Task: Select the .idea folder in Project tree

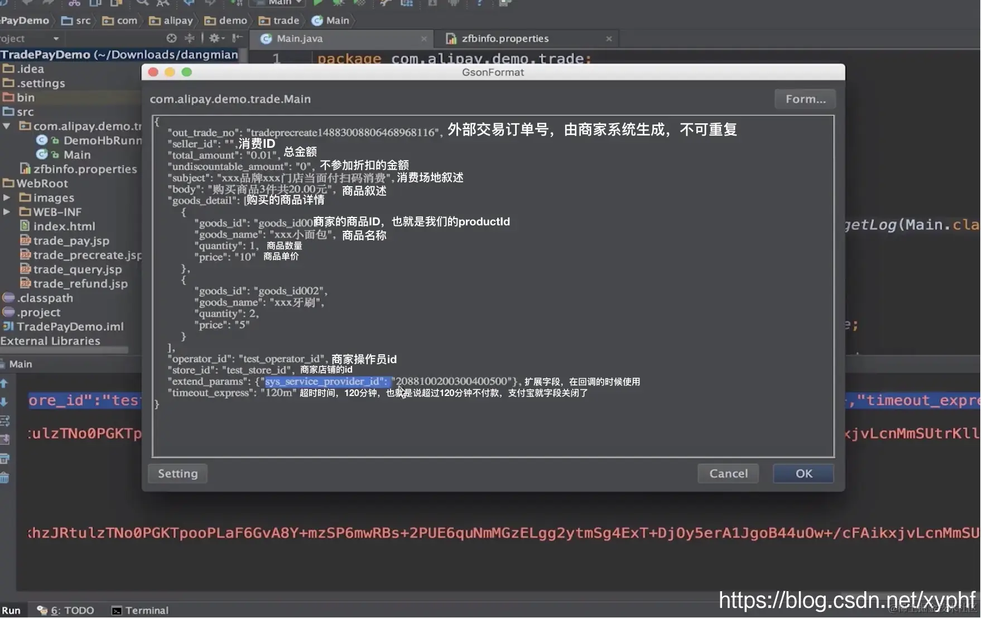Action: point(23,69)
